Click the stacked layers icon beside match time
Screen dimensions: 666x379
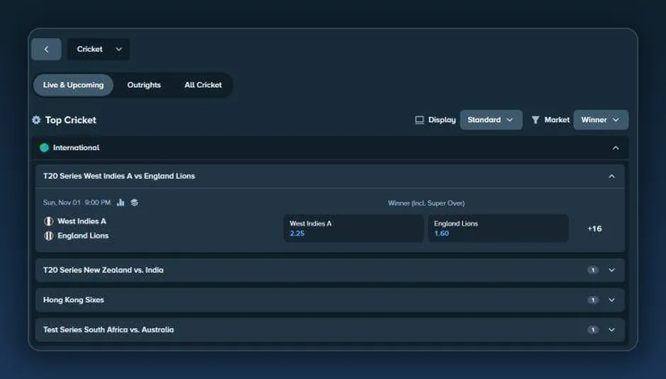134,202
